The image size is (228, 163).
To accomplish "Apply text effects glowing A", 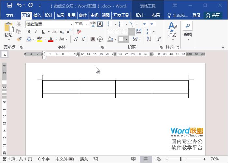I will click(29, 39).
